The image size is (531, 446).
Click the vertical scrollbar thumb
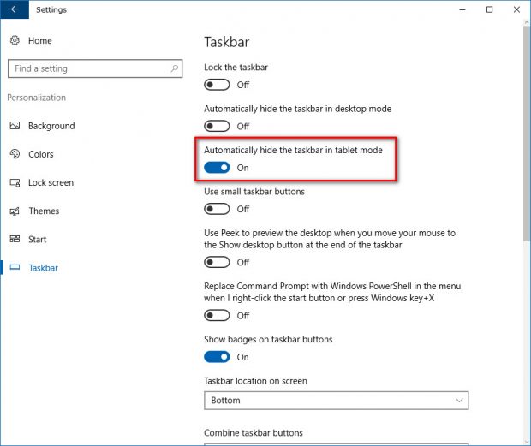527,132
